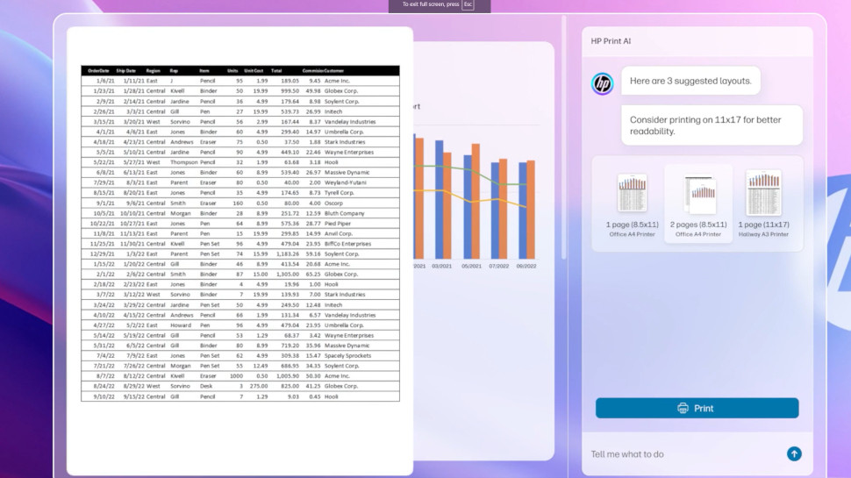Click the 1,005.90 total cell

pyautogui.click(x=288, y=376)
